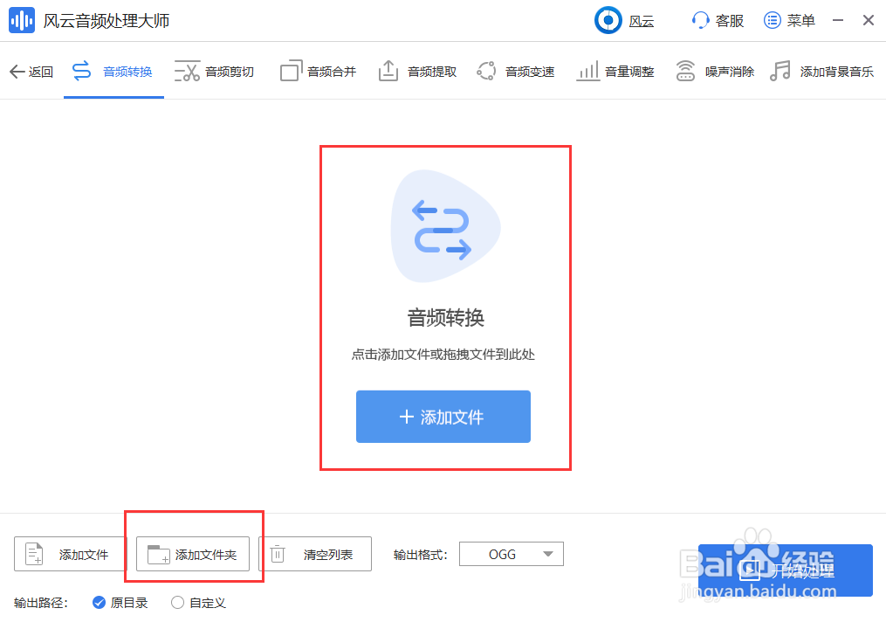Image resolution: width=886 pixels, height=622 pixels.
Task: Click the 风云音频处理大师 app logo icon
Action: click(22, 21)
